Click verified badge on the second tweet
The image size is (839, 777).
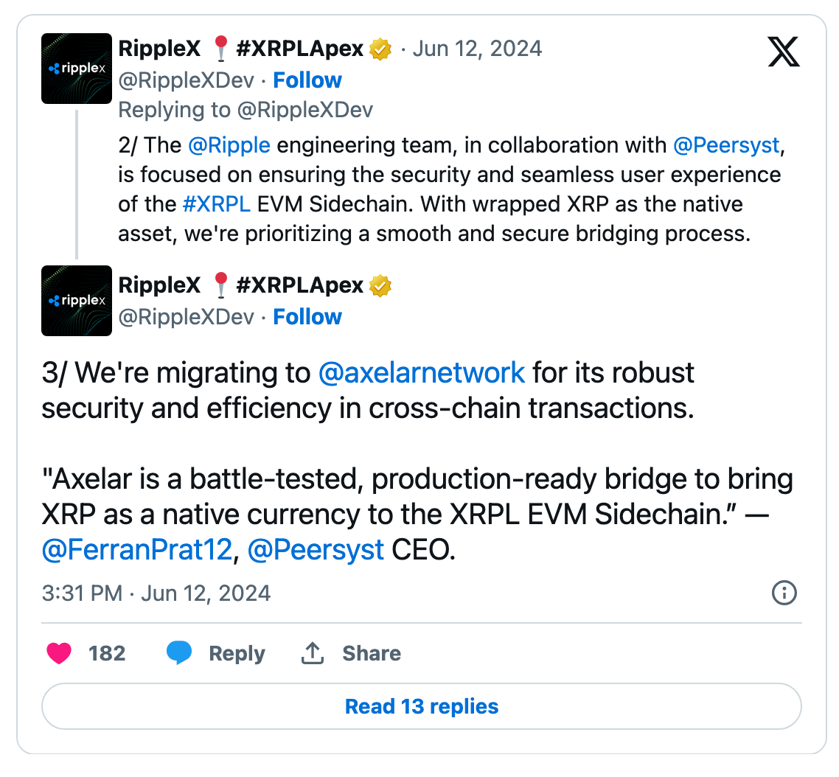tap(380, 286)
